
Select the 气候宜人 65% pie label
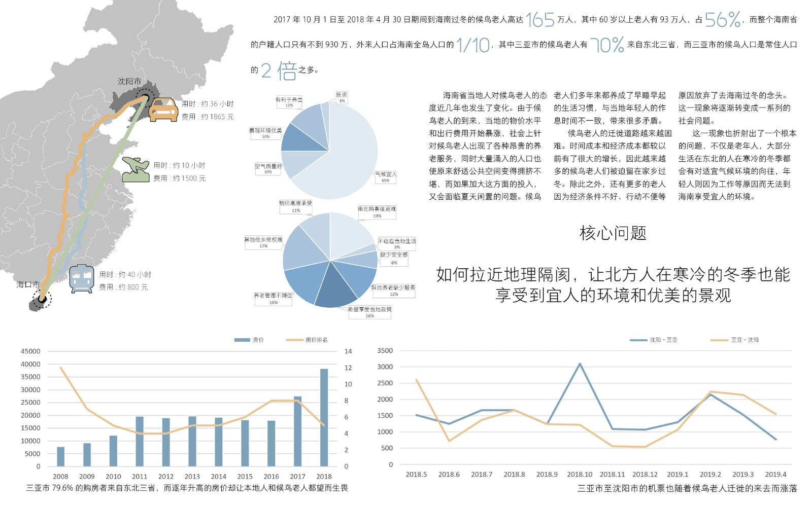pyautogui.click(x=386, y=177)
